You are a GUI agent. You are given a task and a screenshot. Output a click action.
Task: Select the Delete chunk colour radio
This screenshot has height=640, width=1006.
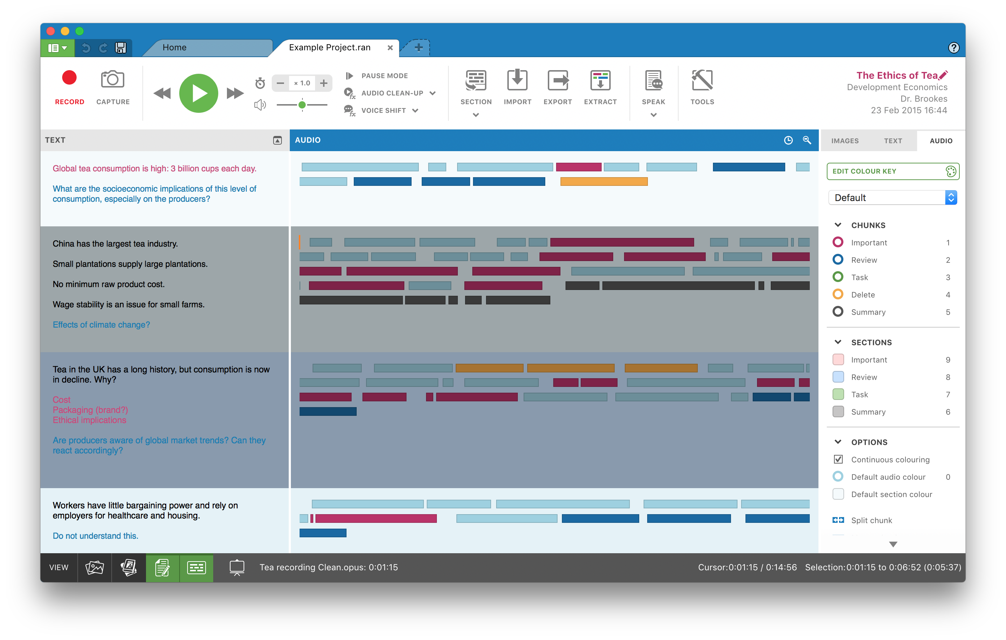click(x=838, y=294)
